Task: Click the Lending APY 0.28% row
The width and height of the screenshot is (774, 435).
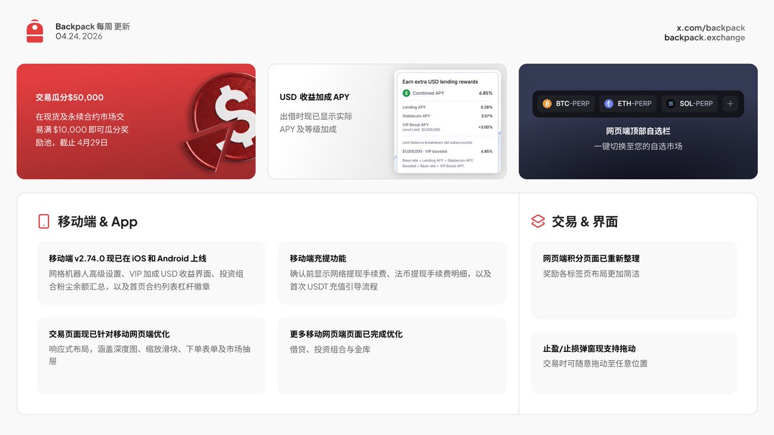Action: pos(447,107)
